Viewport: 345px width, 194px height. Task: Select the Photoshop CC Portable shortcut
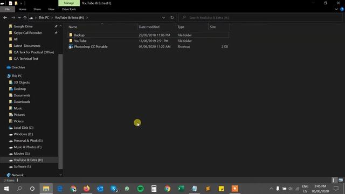pyautogui.click(x=91, y=47)
